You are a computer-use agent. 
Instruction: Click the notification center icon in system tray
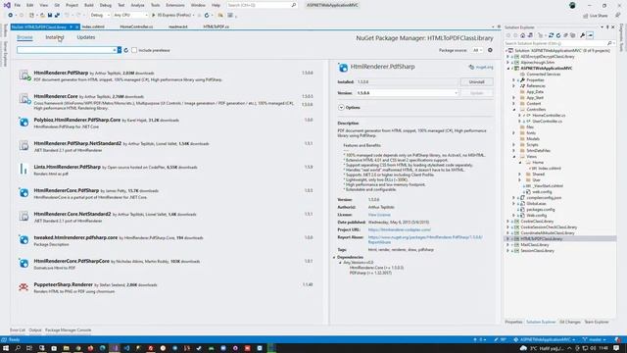(616, 348)
